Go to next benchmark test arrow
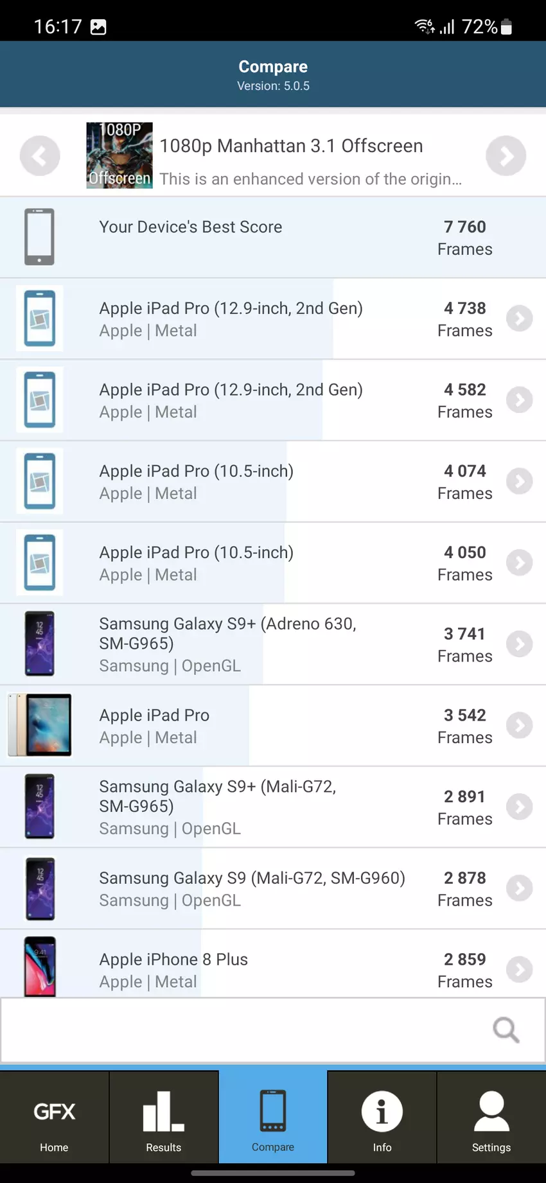 [x=506, y=156]
